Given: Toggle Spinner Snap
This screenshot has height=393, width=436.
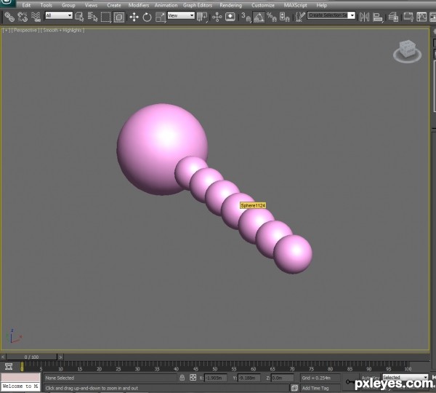Looking at the screenshot, I should [284, 17].
